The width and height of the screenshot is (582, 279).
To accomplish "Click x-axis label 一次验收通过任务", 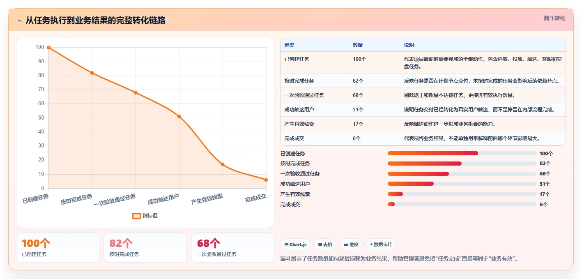I will (x=115, y=200).
